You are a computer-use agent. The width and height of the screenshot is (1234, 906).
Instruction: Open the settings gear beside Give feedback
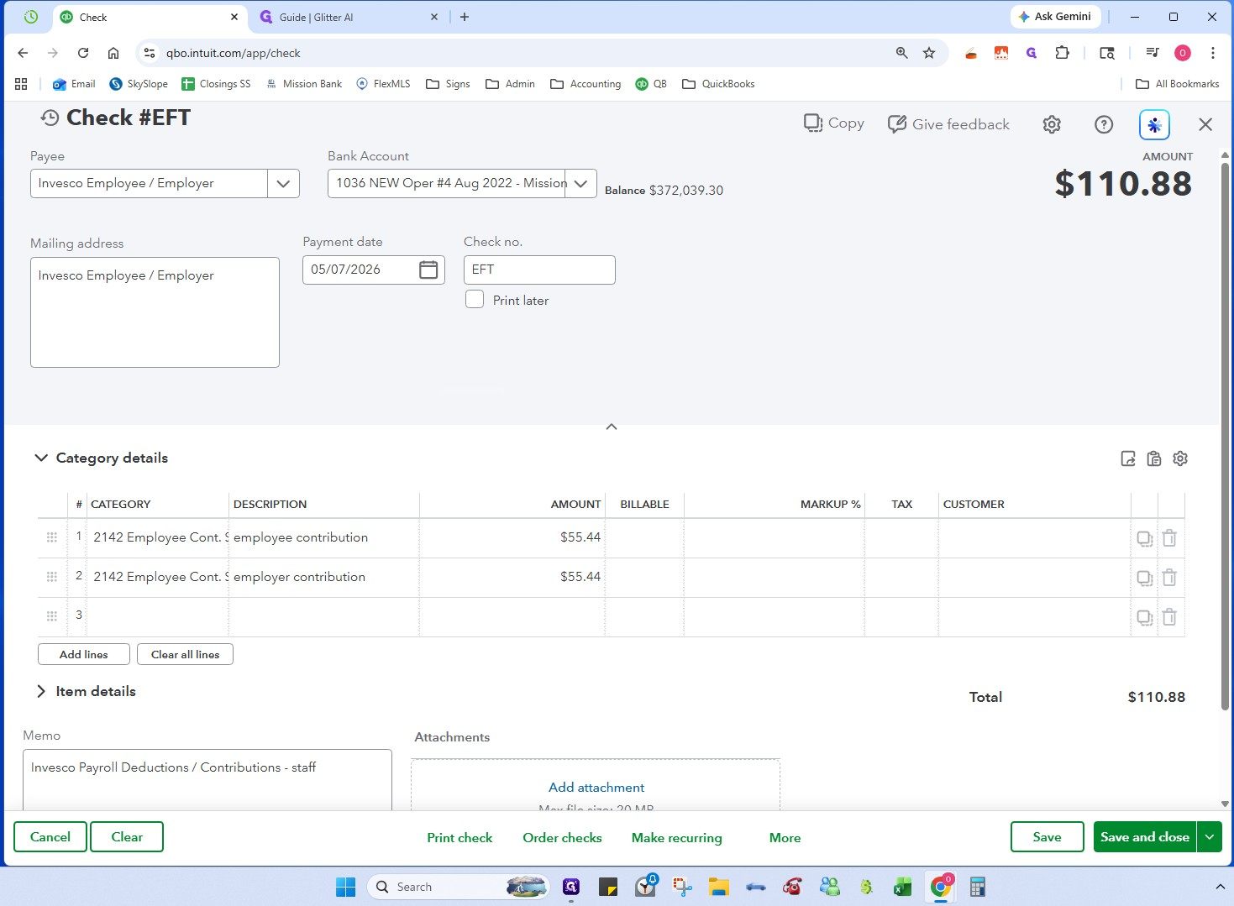point(1052,124)
